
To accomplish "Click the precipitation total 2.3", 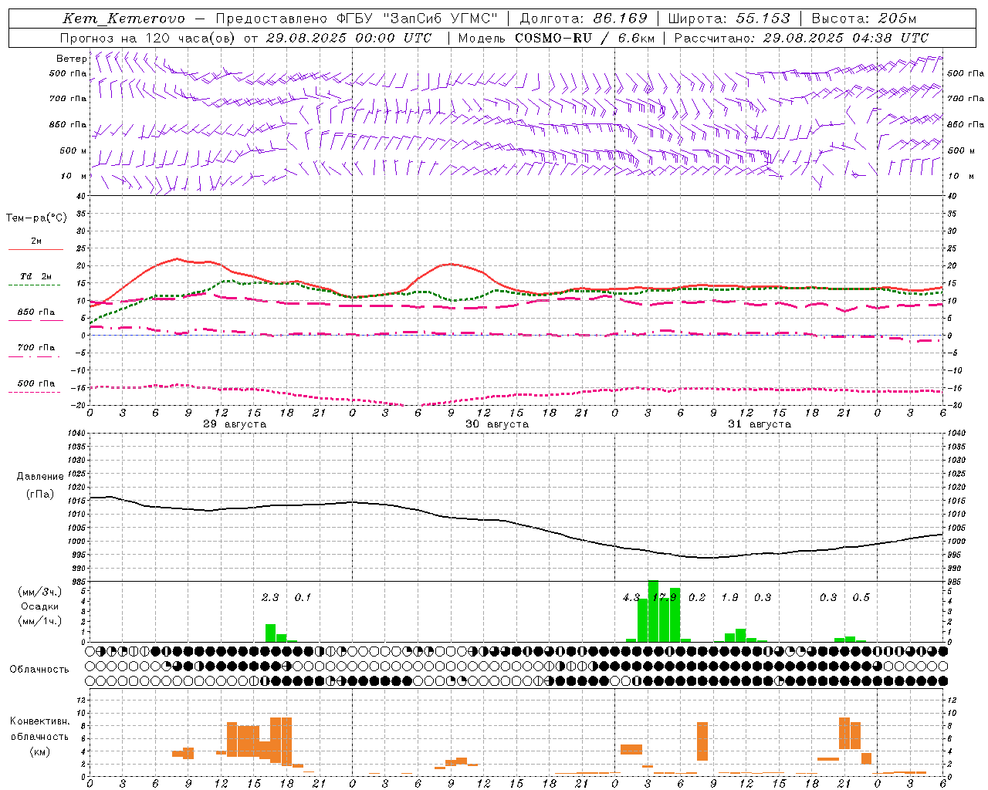I will [270, 597].
